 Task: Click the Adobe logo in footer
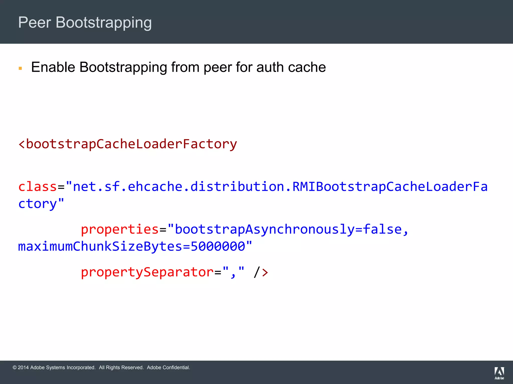[499, 373]
